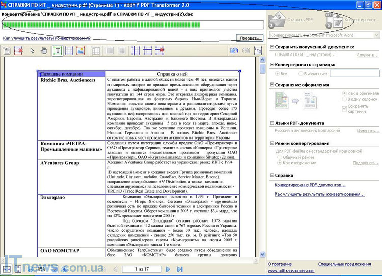Click the greyed redo arrow

click(246, 51)
